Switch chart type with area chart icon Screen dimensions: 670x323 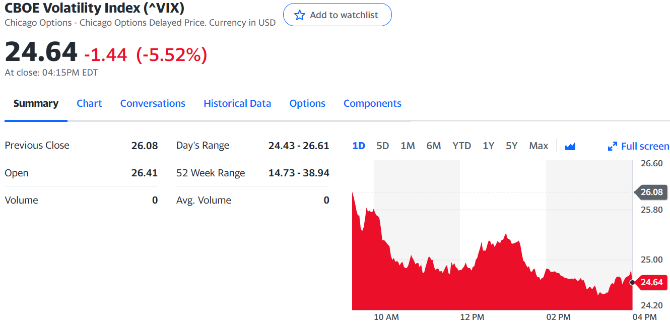pyautogui.click(x=570, y=146)
